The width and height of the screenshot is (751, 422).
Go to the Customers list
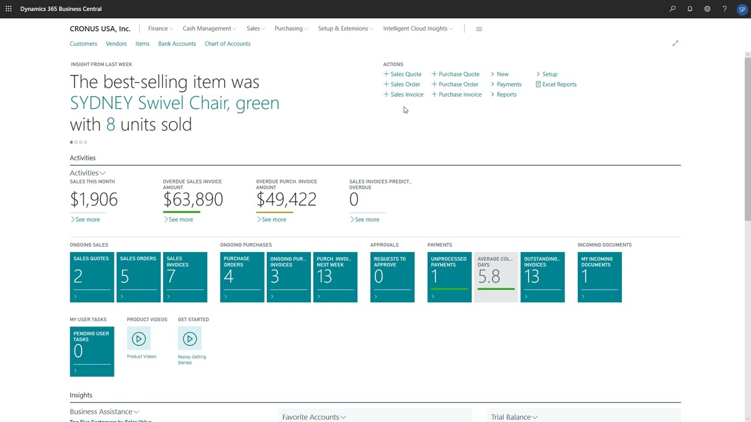pos(83,44)
